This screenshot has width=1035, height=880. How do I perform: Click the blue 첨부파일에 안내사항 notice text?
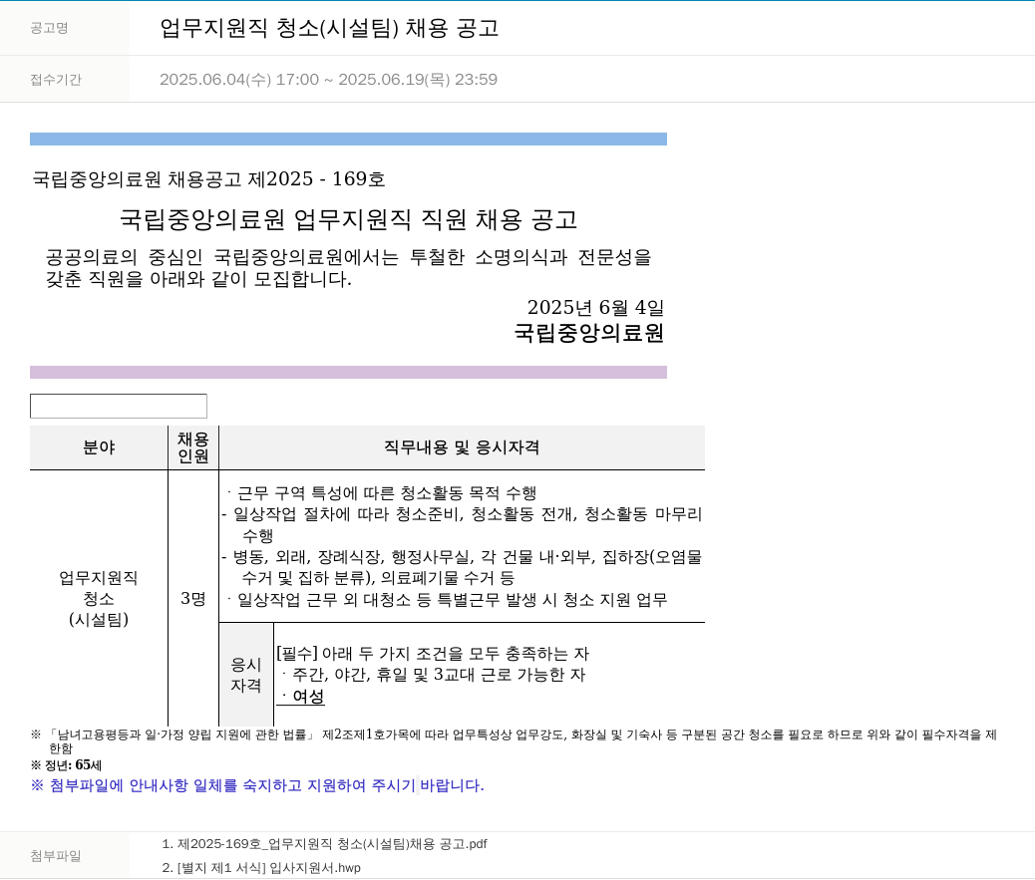pyautogui.click(x=257, y=785)
